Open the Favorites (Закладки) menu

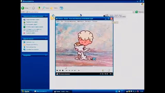[x=88, y=21]
